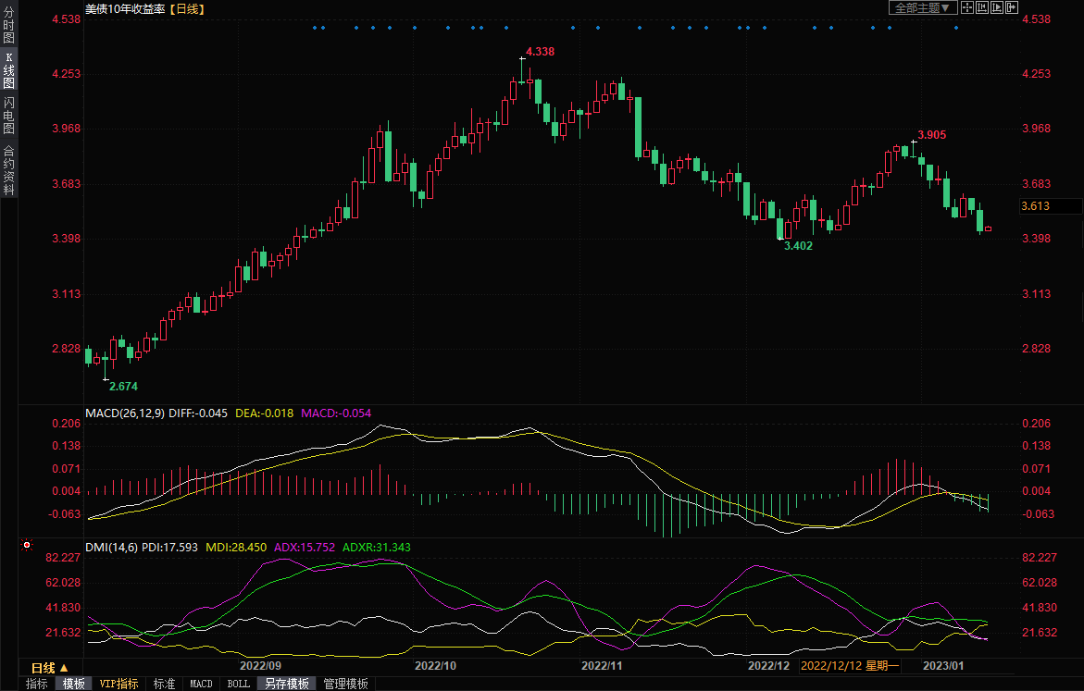This screenshot has height=691, width=1084.
Task: Click the 管理模板 button
Action: tap(345, 684)
